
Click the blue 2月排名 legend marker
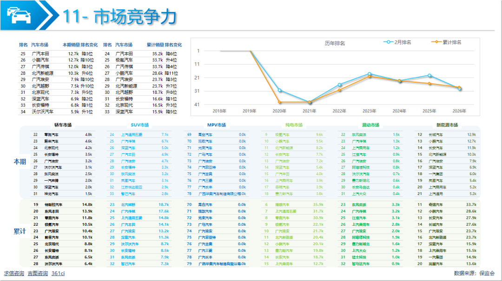(x=389, y=42)
